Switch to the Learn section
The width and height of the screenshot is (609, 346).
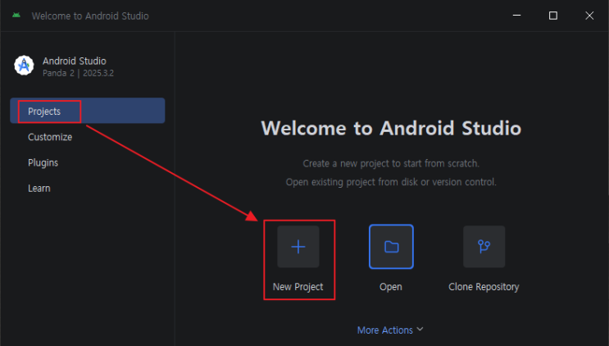point(39,189)
